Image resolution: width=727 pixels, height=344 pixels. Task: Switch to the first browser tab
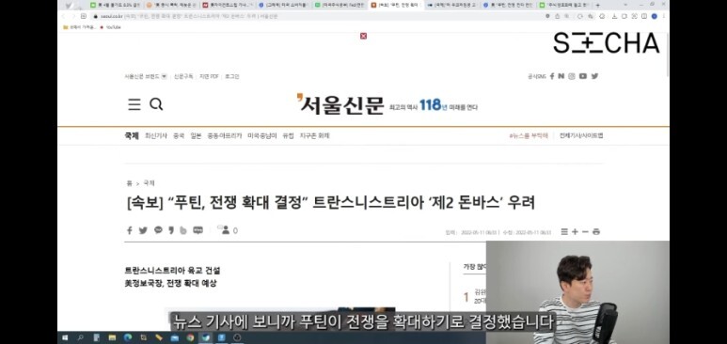[x=114, y=5]
